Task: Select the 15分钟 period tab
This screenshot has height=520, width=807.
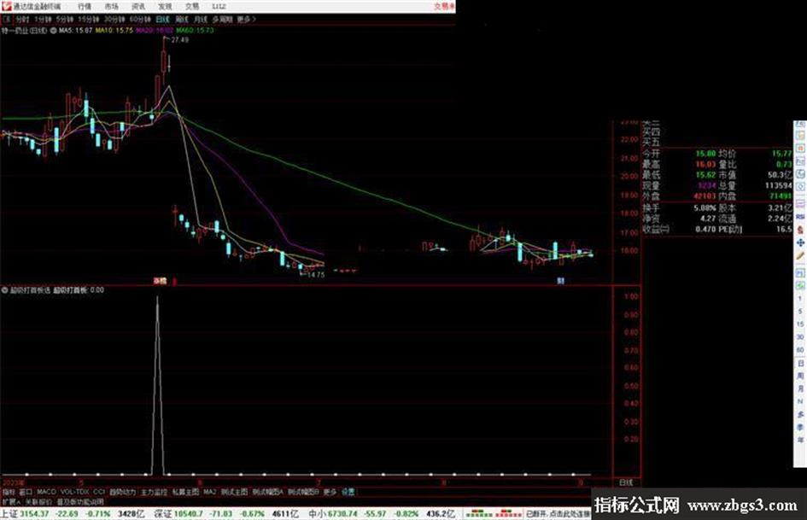Action: (89, 20)
